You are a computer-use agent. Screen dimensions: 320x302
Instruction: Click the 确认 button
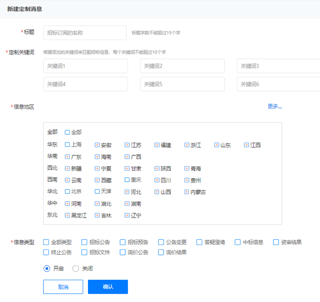(x=108, y=287)
